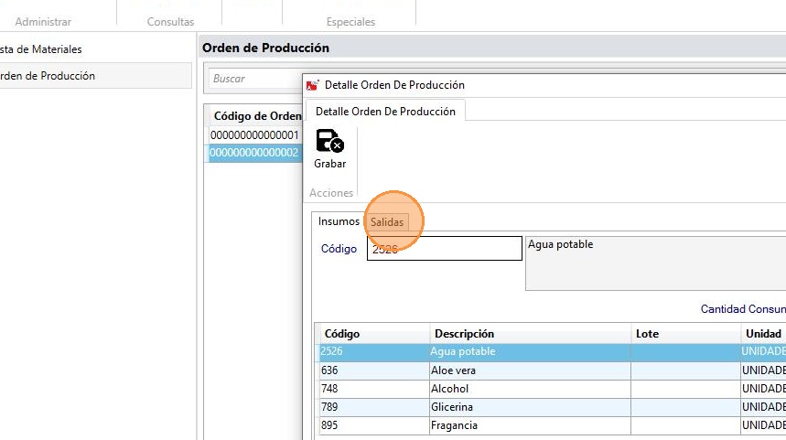
Task: Click the Grabar save icon
Action: tap(329, 142)
